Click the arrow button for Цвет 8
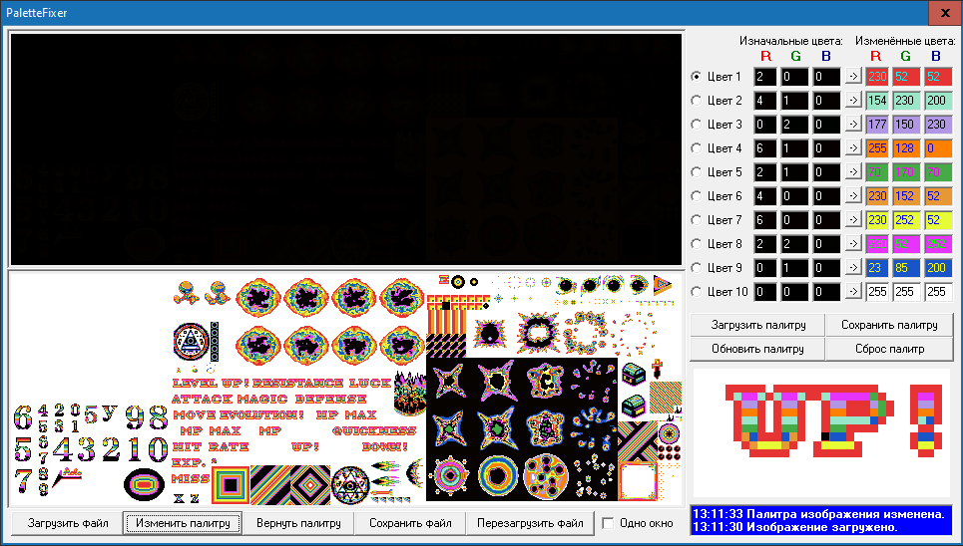The image size is (963, 546). point(853,244)
